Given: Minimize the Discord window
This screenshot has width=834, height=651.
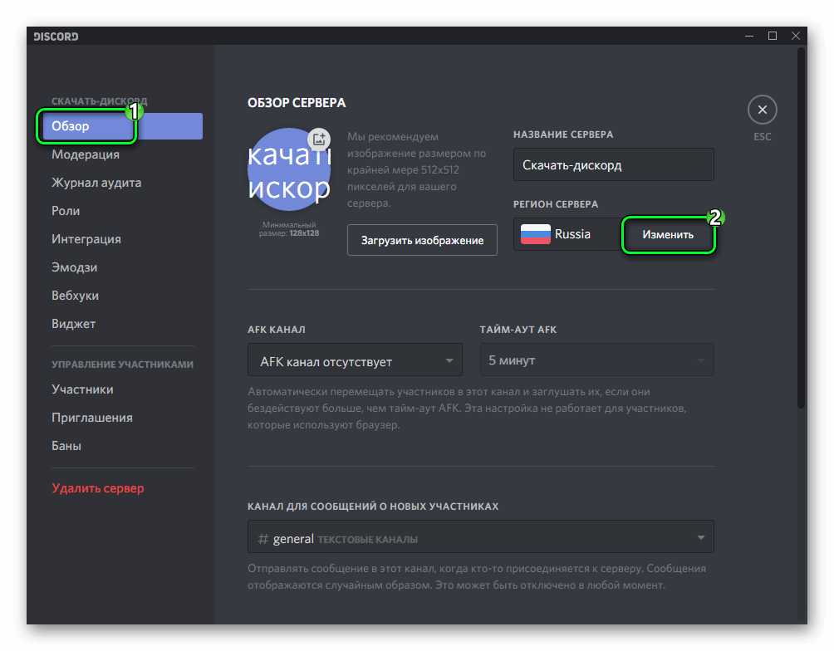Looking at the screenshot, I should coord(749,36).
